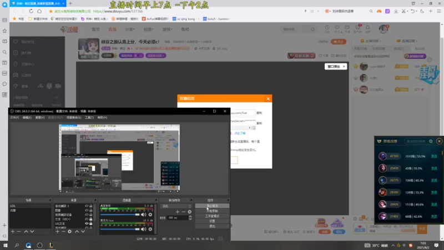Adjust the transition duration 300 ms stepper arrows

[x=190, y=218]
